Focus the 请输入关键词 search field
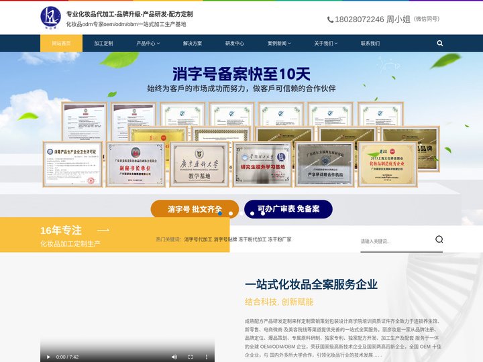Screen dimensions: 483x362 click(x=396, y=241)
